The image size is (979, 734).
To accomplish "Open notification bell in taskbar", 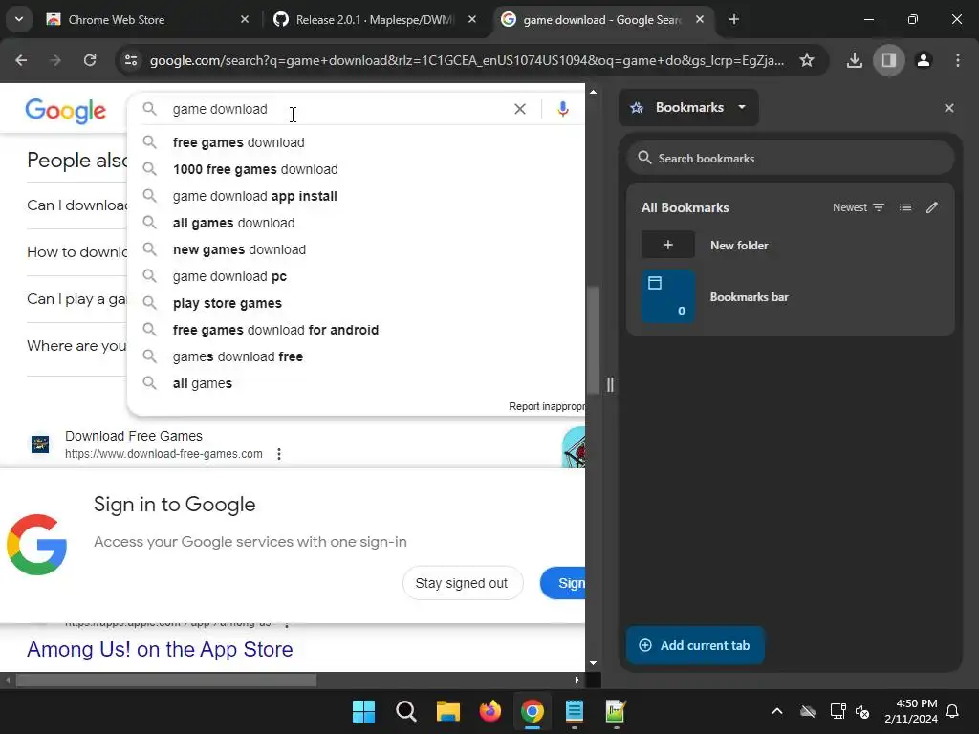I will click(953, 711).
